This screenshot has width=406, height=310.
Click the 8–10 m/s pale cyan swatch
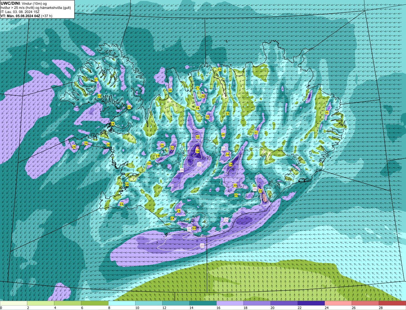pyautogui.click(x=122, y=303)
